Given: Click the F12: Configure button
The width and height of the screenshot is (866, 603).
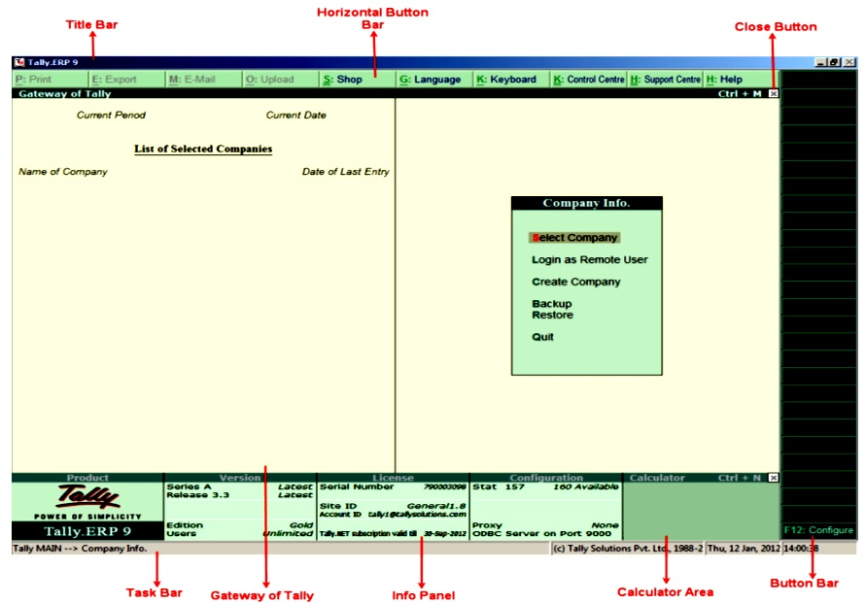Looking at the screenshot, I should click(x=818, y=530).
